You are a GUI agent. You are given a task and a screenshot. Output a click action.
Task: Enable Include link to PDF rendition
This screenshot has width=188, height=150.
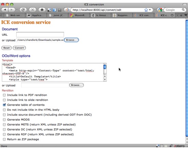pos(4,95)
